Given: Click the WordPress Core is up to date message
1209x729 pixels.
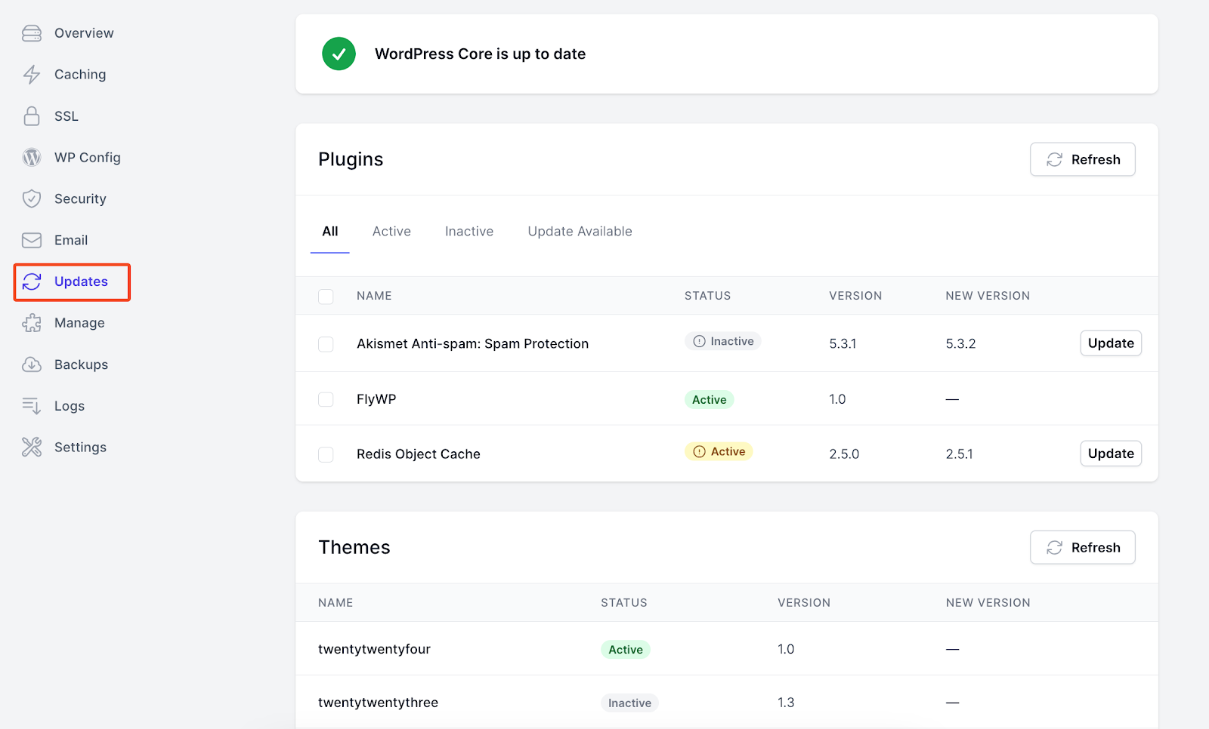Looking at the screenshot, I should pos(480,54).
